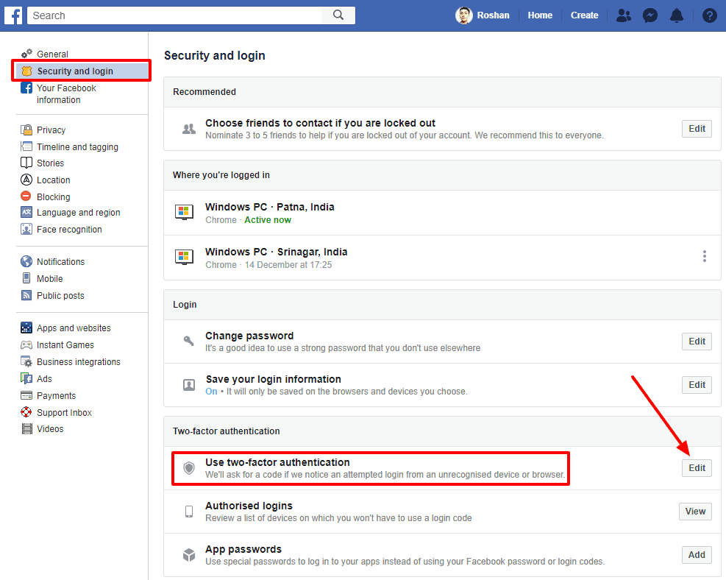
Task: Open the Notifications bell icon
Action: [677, 15]
